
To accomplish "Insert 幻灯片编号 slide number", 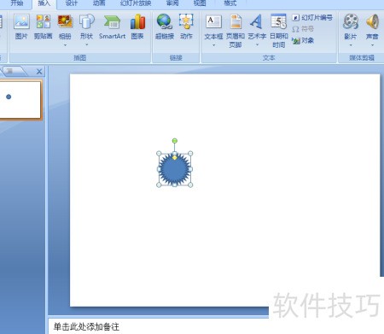I will tap(312, 18).
